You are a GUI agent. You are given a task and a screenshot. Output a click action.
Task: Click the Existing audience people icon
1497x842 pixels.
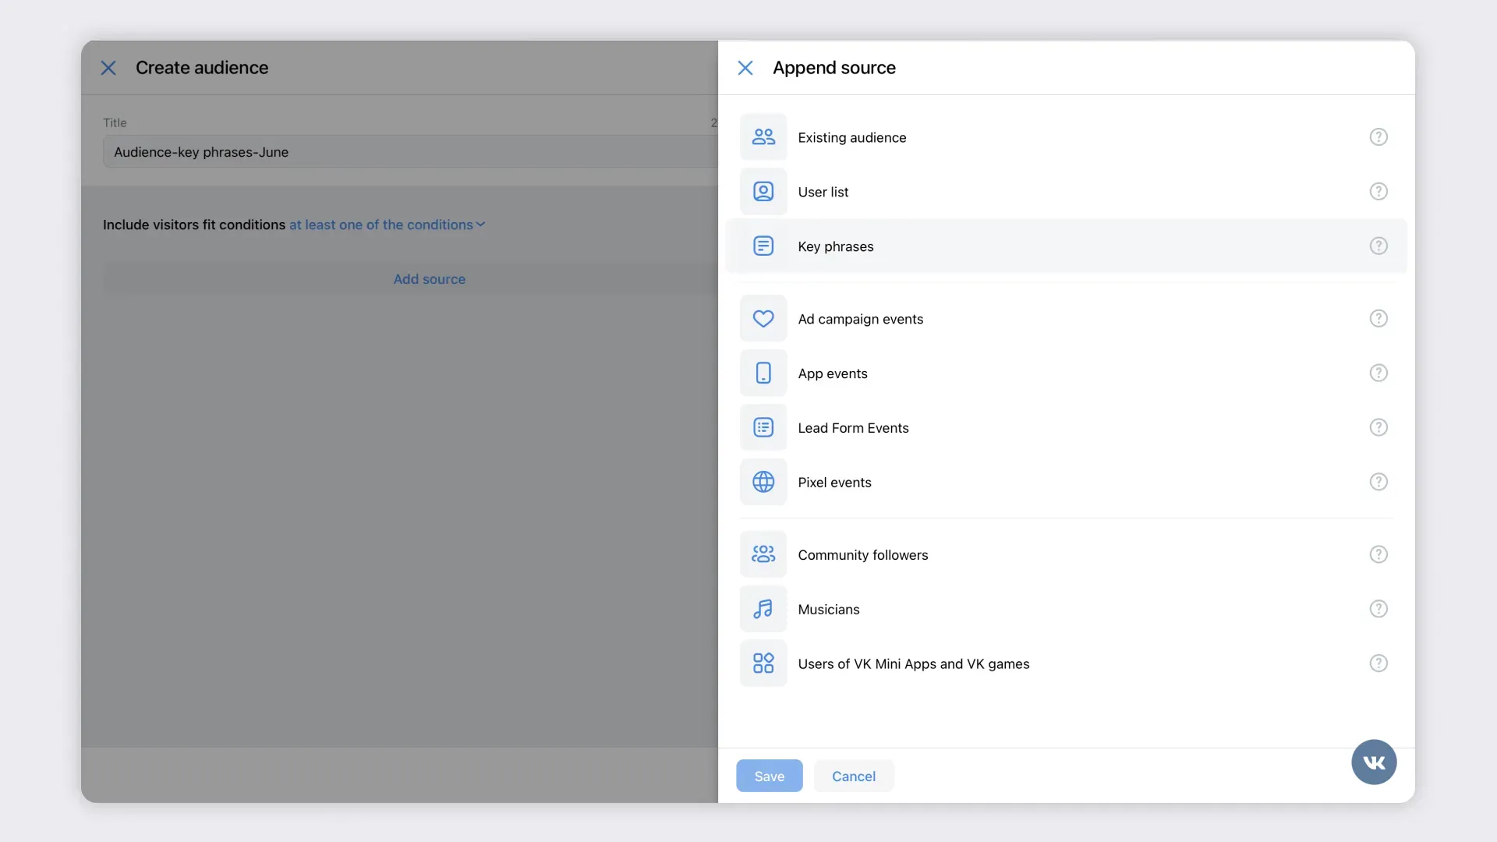pos(763,137)
